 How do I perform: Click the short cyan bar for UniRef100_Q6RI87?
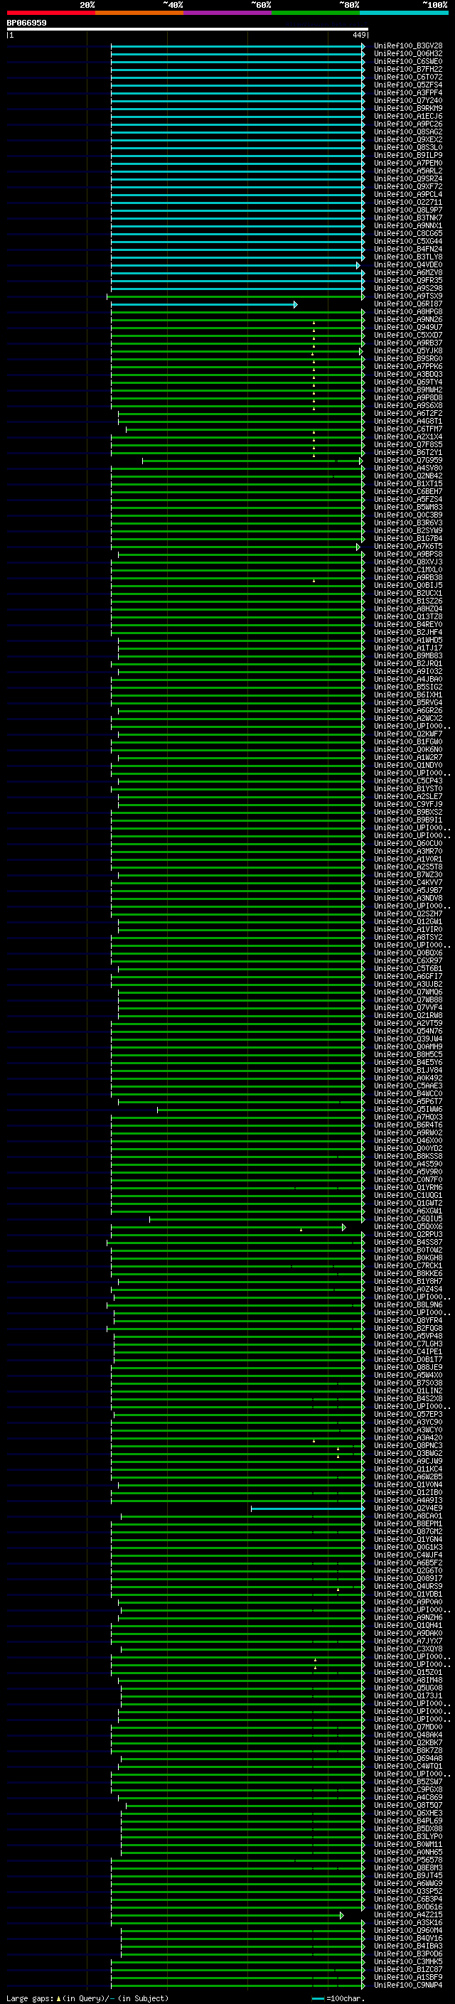tap(204, 304)
